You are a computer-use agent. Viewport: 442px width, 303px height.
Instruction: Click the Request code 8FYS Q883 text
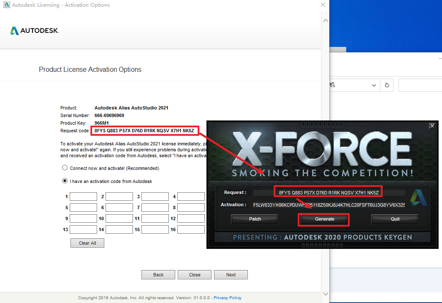pyautogui.click(x=144, y=131)
